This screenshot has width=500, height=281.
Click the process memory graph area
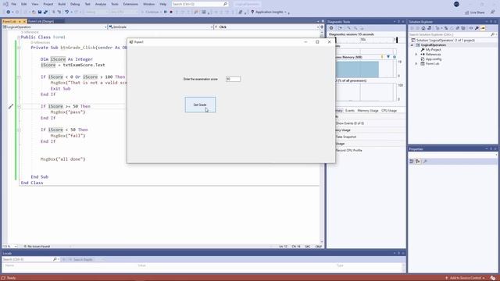click(x=365, y=69)
